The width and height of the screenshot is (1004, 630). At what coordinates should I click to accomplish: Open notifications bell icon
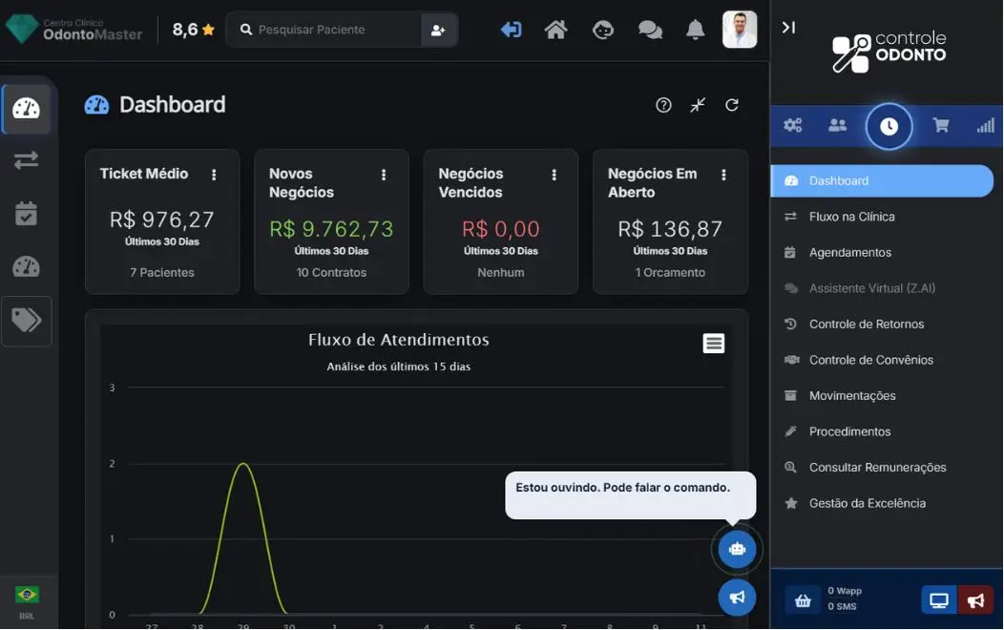coord(696,30)
